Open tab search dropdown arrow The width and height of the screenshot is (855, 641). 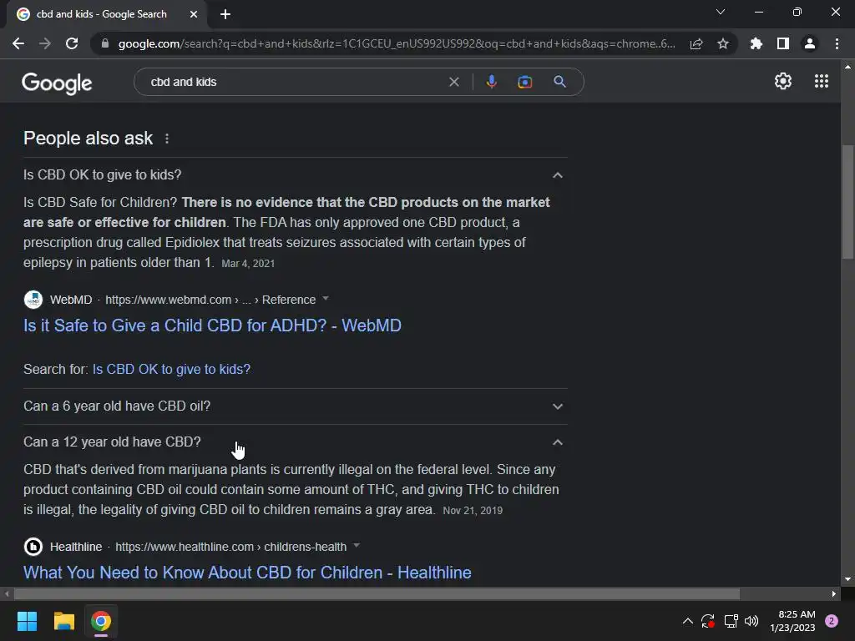[x=721, y=12]
